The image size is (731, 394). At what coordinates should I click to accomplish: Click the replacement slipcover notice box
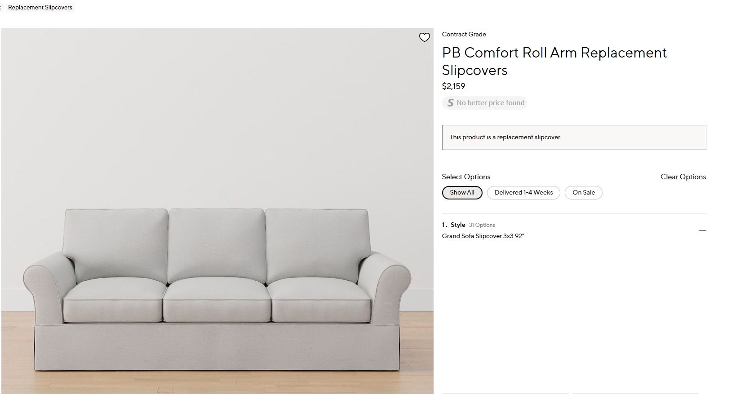point(574,137)
